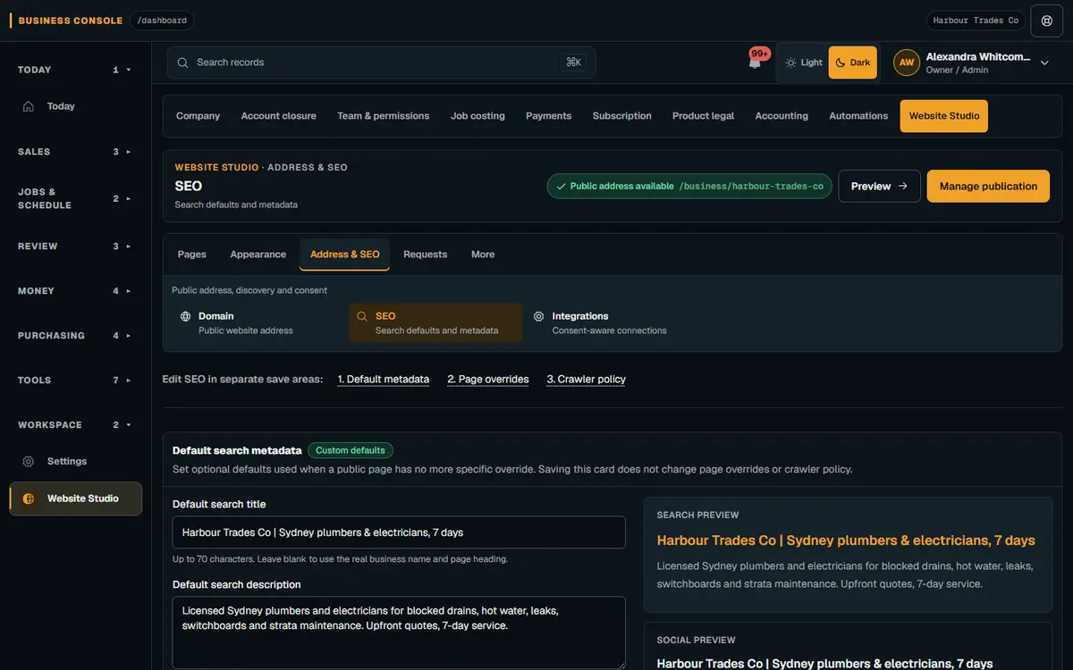The width and height of the screenshot is (1073, 670).
Task: Switch to the Requests sub-tab
Action: click(x=426, y=255)
